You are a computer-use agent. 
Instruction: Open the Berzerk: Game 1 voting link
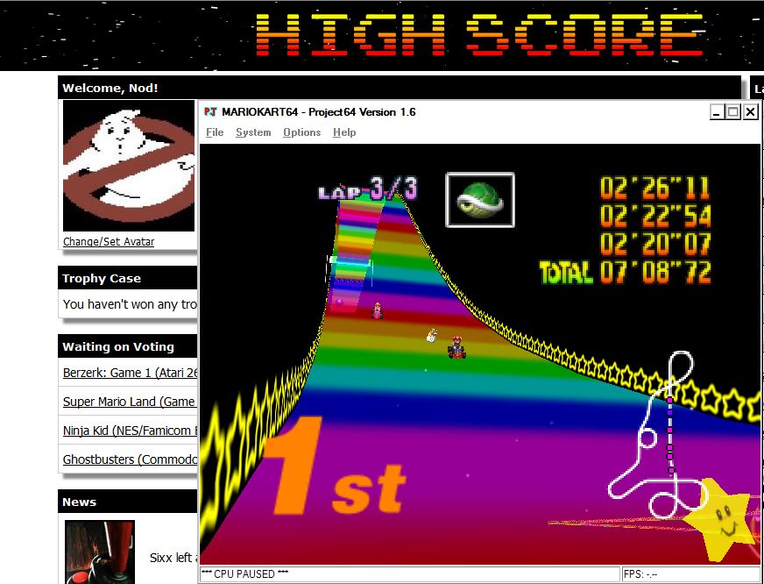[130, 373]
